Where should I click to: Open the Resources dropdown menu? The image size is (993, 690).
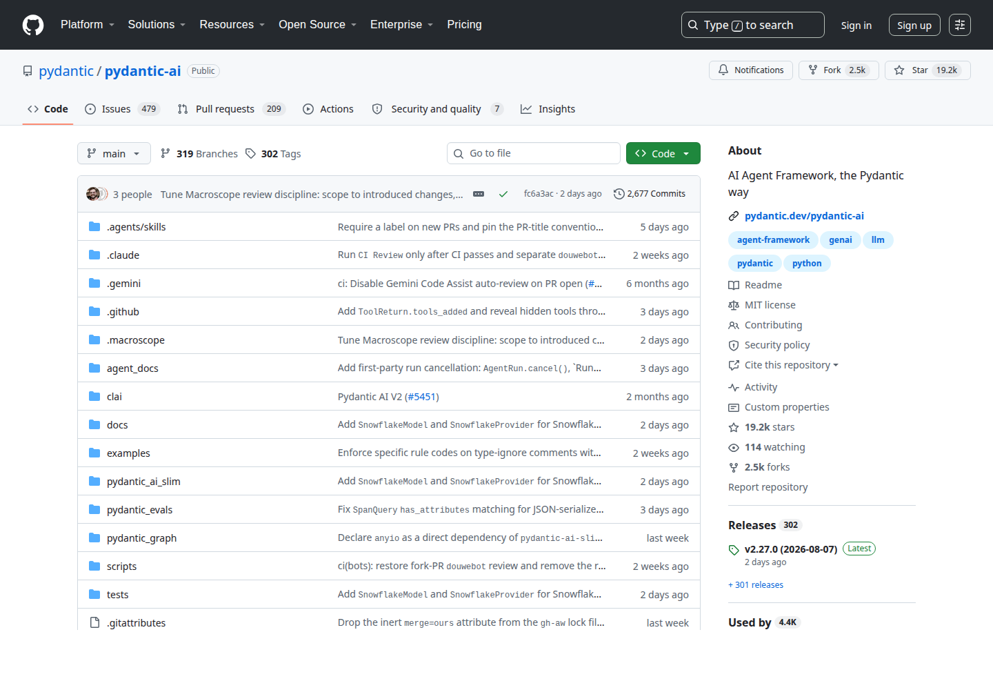coord(232,25)
